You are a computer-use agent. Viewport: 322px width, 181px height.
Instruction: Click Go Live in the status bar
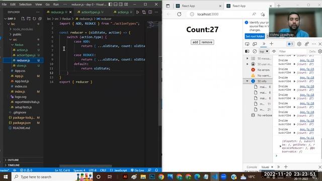[137, 170]
